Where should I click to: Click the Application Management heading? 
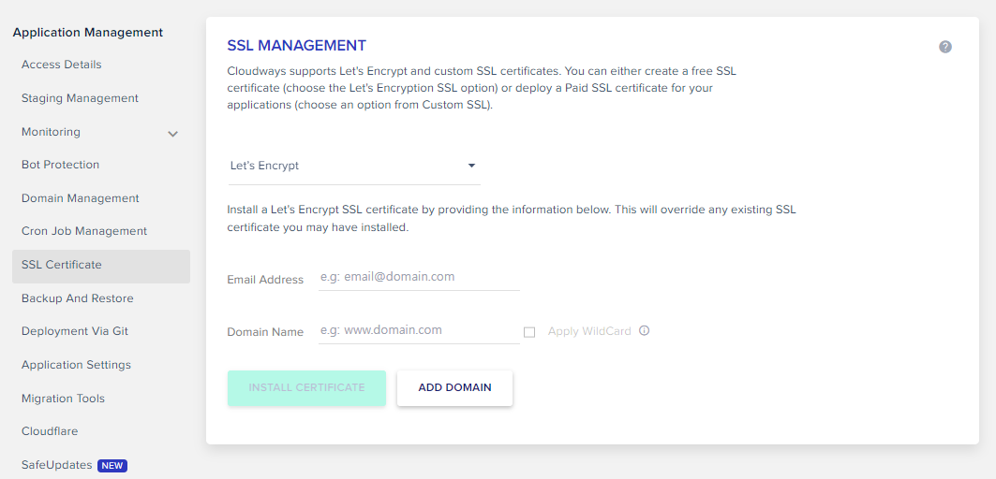(x=88, y=33)
